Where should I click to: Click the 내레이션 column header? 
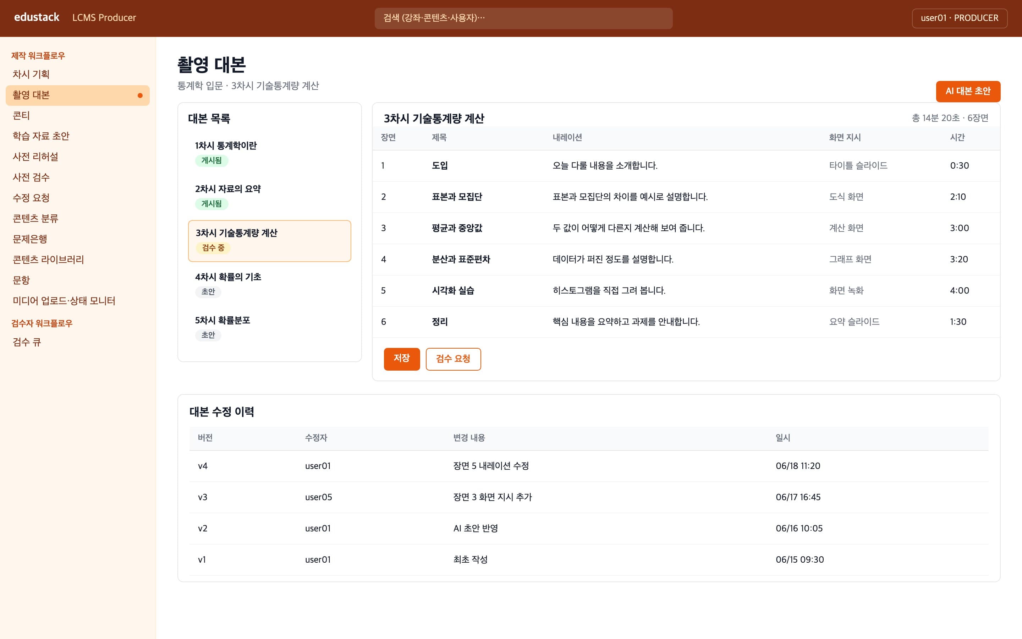[567, 138]
